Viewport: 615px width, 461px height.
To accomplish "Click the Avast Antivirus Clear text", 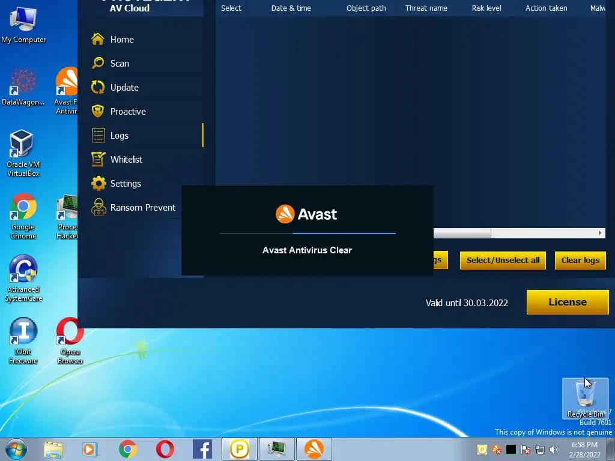I will [307, 250].
